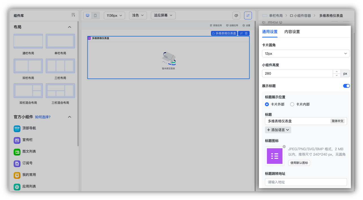The image size is (363, 200).
Task: Click the 使用默认图标 button
Action: 299,163
